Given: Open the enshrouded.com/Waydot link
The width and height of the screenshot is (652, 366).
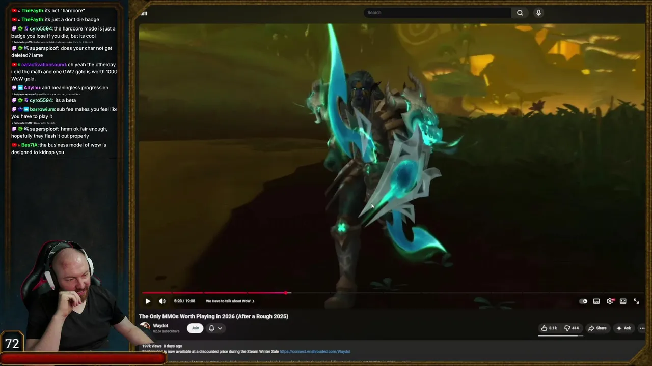Looking at the screenshot, I should point(315,351).
